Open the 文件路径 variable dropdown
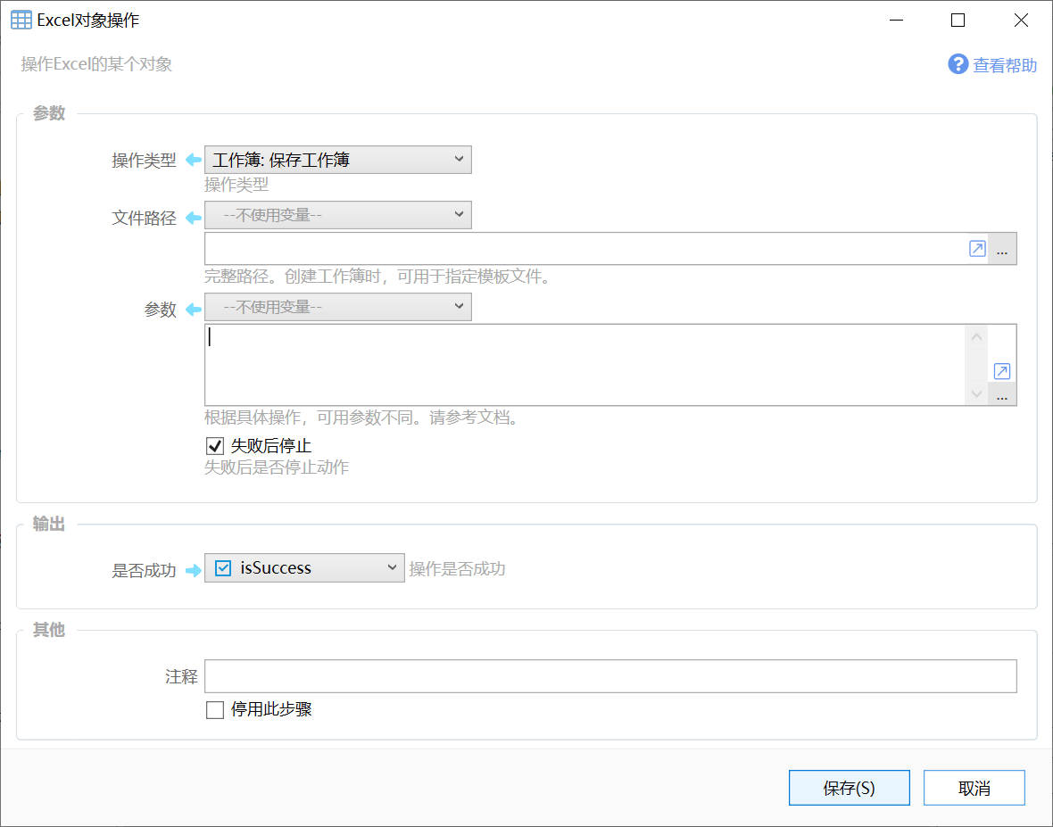The width and height of the screenshot is (1053, 827). tap(338, 215)
